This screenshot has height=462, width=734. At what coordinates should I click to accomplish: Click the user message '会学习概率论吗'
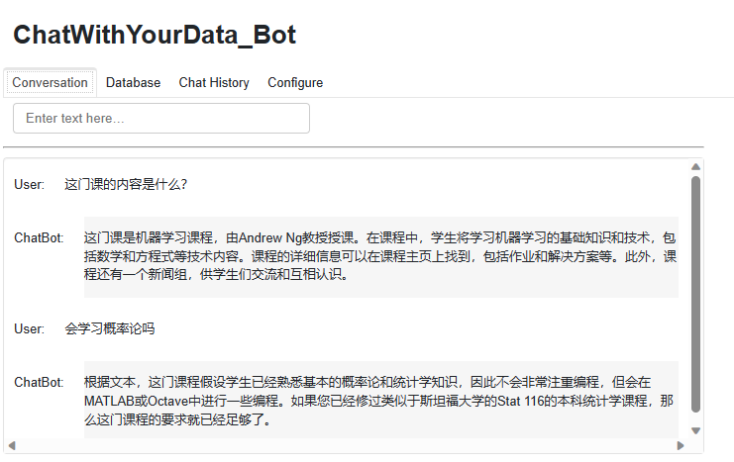[x=110, y=328]
